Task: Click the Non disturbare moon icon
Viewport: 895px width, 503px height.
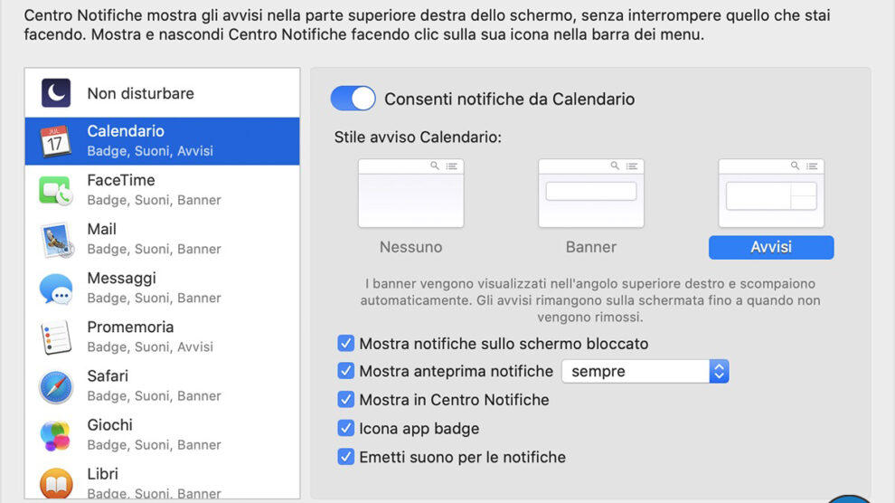Action: [56, 93]
